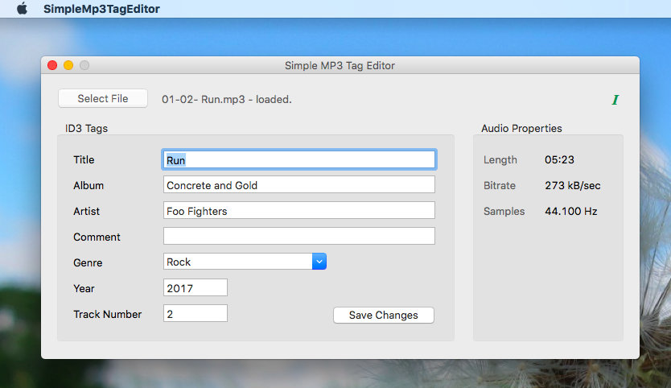The image size is (671, 388).
Task: Click the empty Comment field
Action: (x=299, y=236)
